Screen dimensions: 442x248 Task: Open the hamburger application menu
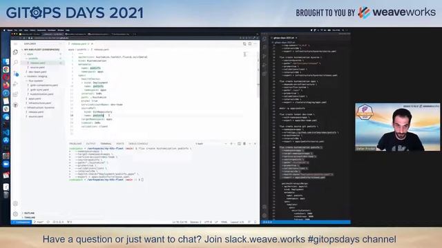[15, 44]
